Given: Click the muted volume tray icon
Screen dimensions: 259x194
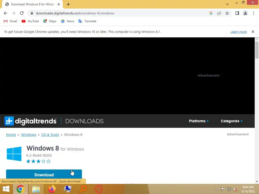Looking at the screenshot, I should tap(235, 189).
